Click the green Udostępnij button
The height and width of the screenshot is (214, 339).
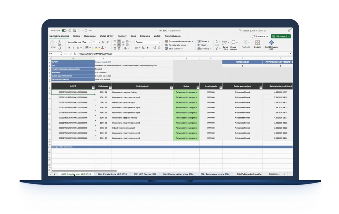280,36
